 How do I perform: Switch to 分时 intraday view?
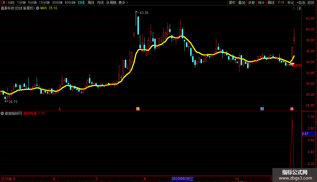coord(11,3)
